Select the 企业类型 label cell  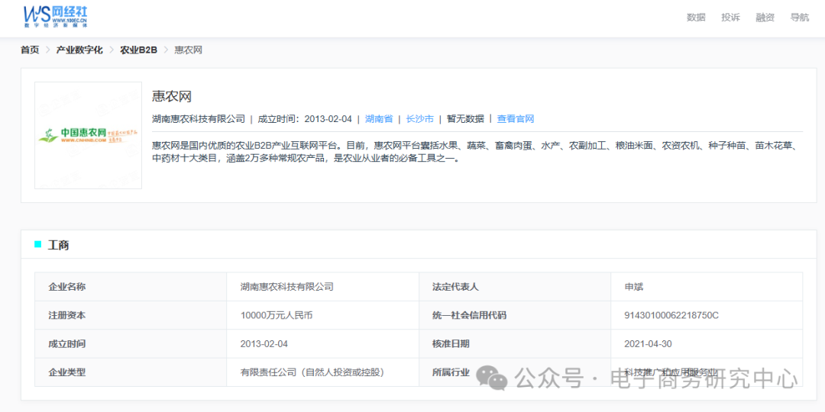pos(131,372)
